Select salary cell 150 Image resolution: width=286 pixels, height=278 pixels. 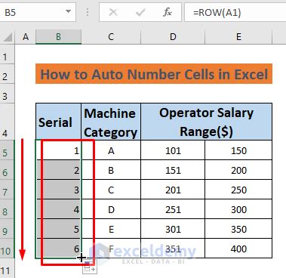238,150
